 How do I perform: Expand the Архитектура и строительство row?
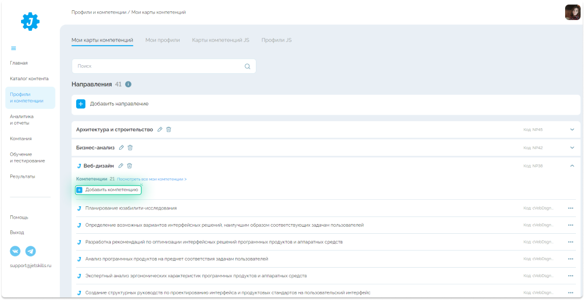[572, 129]
